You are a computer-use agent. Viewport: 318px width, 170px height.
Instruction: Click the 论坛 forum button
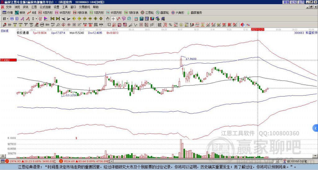click(294, 2)
